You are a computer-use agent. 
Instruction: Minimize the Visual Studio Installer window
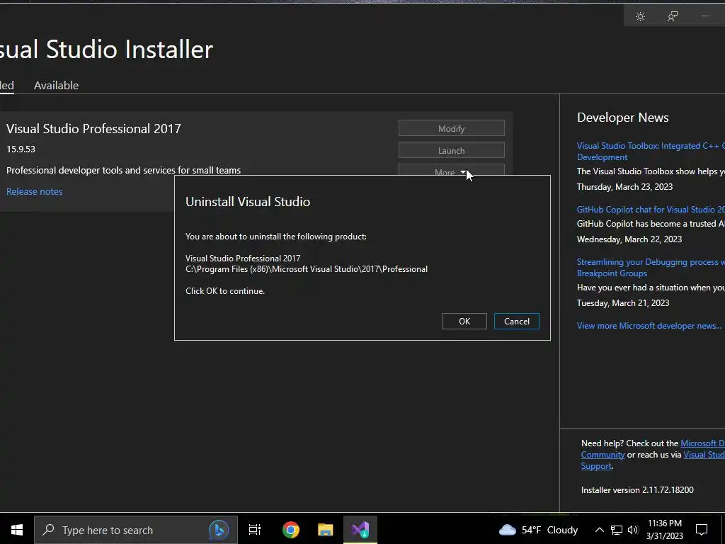705,17
